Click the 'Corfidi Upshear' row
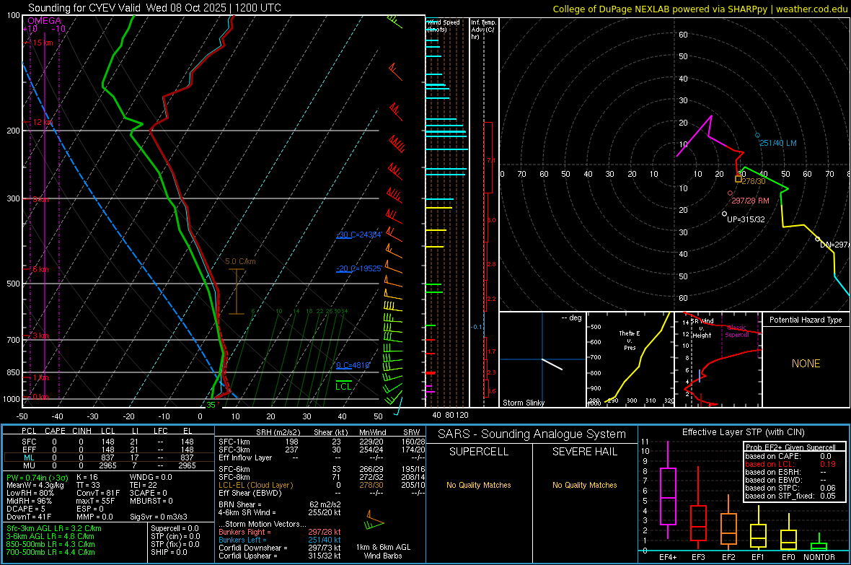Viewport: 851px width, 565px height. point(280,556)
